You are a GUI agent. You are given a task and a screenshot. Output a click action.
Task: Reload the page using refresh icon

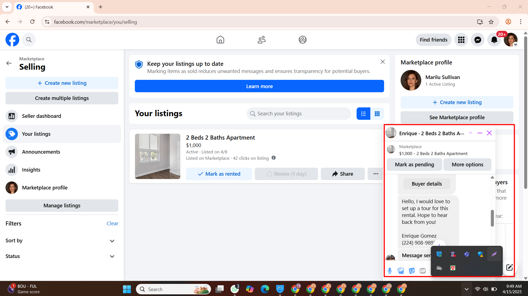coord(32,22)
